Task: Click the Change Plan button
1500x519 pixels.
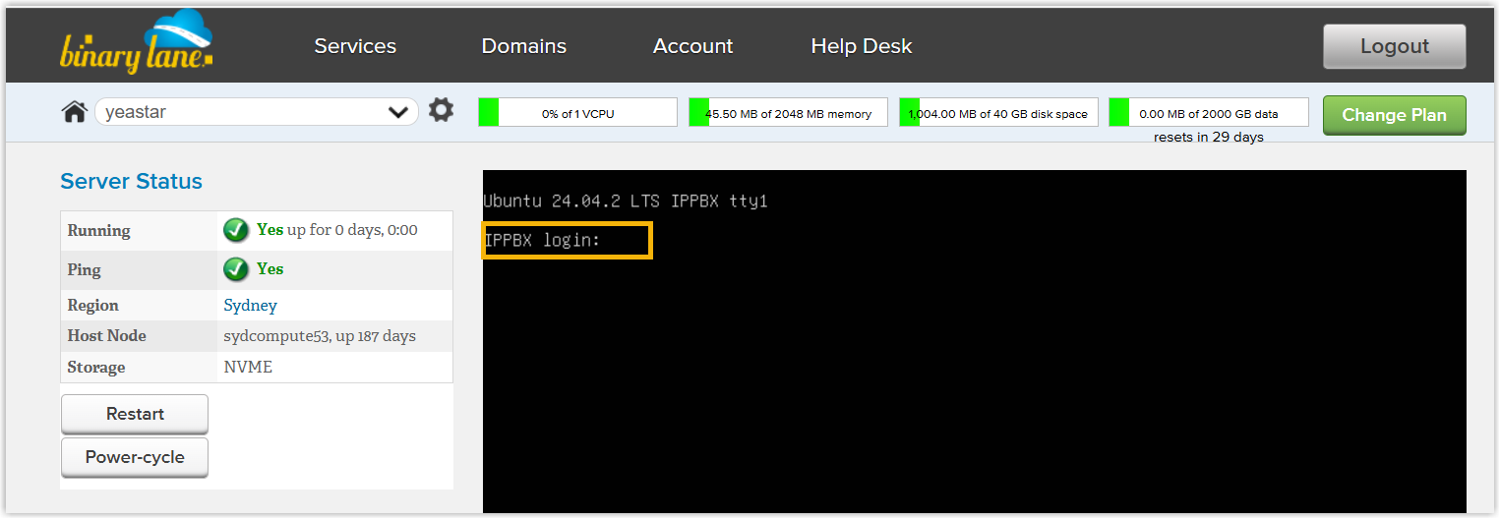Action: coord(1394,115)
